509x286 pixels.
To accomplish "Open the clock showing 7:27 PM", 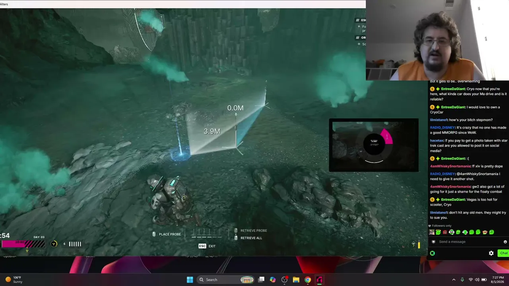I will pos(498,280).
